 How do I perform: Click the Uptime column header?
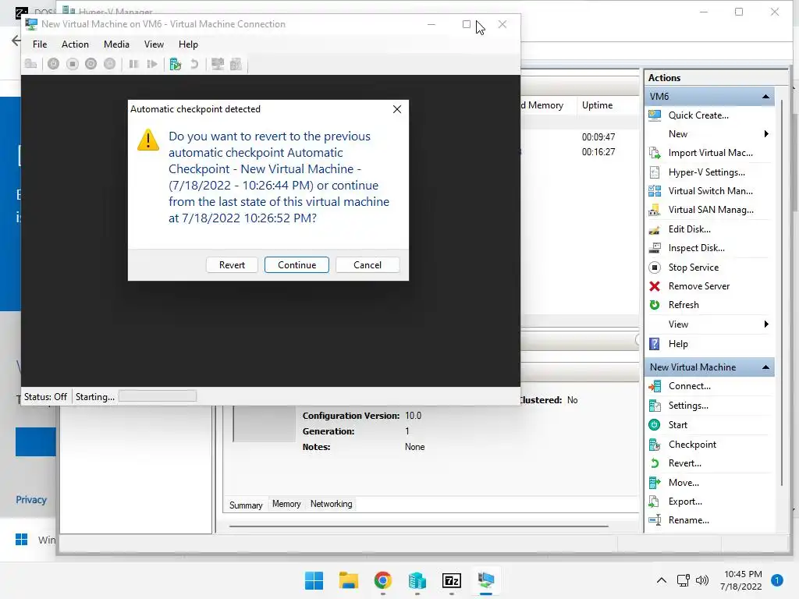click(x=597, y=105)
